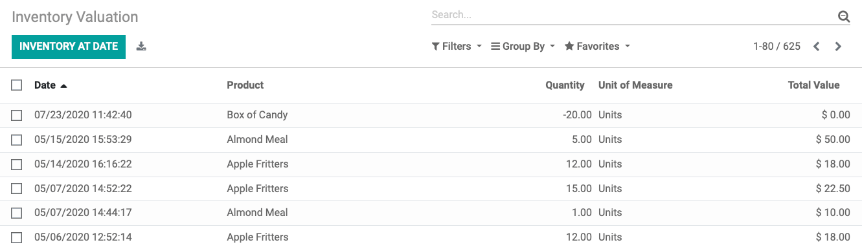
Task: Sort by the Product column header
Action: click(x=245, y=85)
